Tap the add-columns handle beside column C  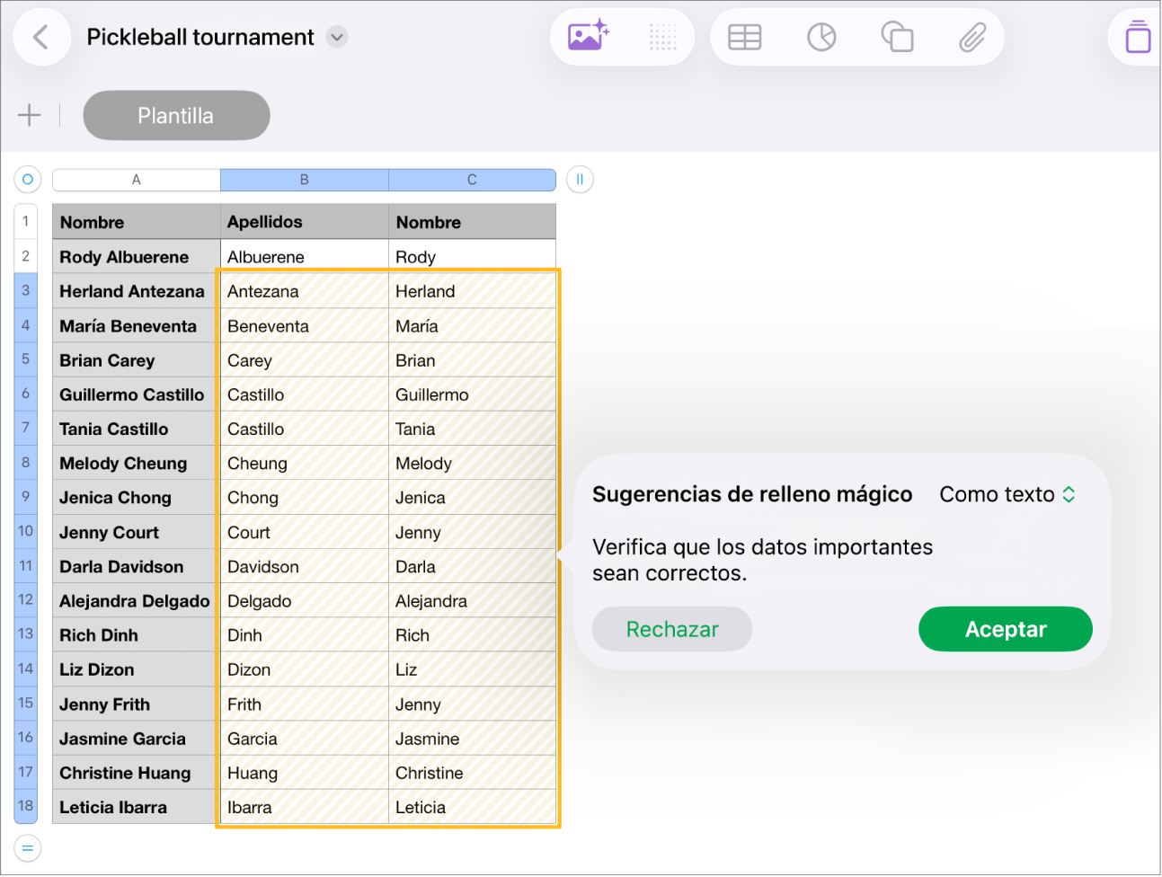point(580,180)
